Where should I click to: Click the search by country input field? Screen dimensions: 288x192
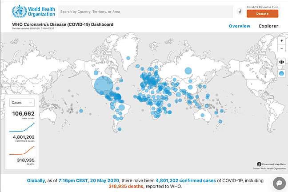tap(145, 12)
